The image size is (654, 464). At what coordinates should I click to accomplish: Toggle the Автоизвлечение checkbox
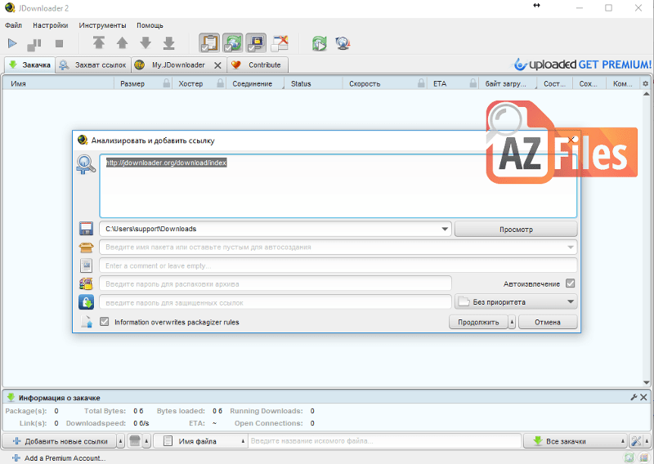click(x=570, y=283)
